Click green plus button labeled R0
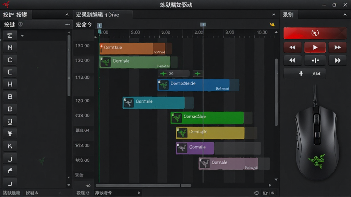Viewport: 351px width, 197px height. [173, 74]
